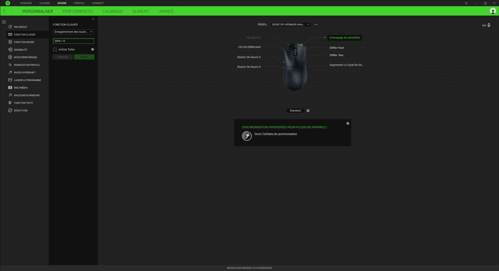The width and height of the screenshot is (499, 271).
Task: Select the Défiler Haut binding
Action: coord(337,48)
